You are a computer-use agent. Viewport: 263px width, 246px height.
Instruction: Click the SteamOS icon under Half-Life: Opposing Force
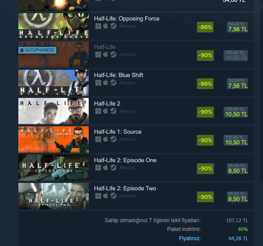tap(113, 26)
